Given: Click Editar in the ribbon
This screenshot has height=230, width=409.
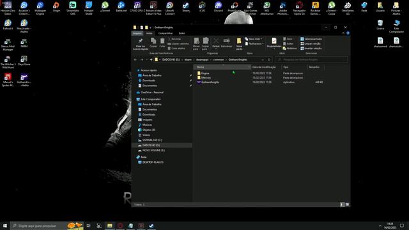Looking at the screenshot, I should coord(288,44).
